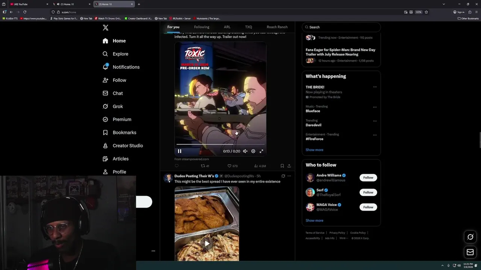The image size is (481, 270).
Task: Follow Andre Williams
Action: [x=368, y=177]
